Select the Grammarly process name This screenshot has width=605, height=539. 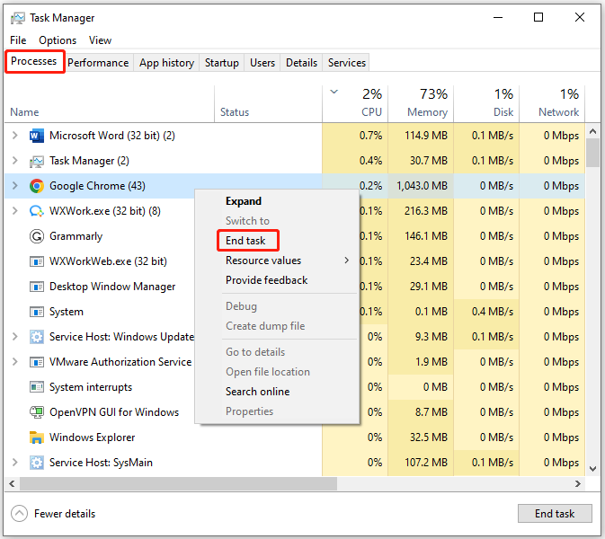pyautogui.click(x=76, y=236)
